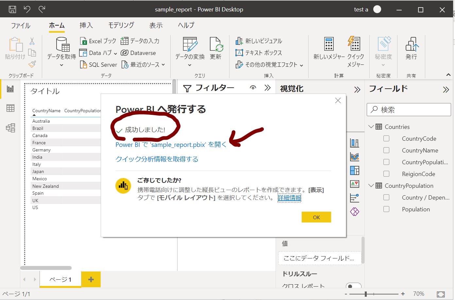Click the cut scissors icon
Image resolution: width=455 pixels, height=300 pixels.
(x=32, y=41)
